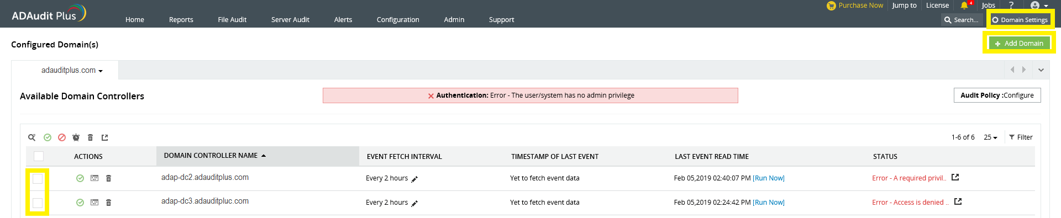The image size is (1061, 218).
Task: Click green status check for adap-dc3 row
Action: [x=80, y=203]
